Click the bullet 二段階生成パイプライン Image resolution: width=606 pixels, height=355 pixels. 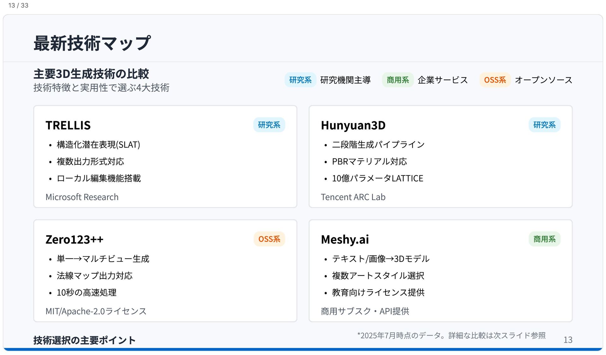tap(378, 145)
